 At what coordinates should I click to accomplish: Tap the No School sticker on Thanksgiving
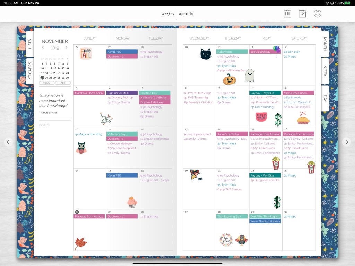[226, 240]
